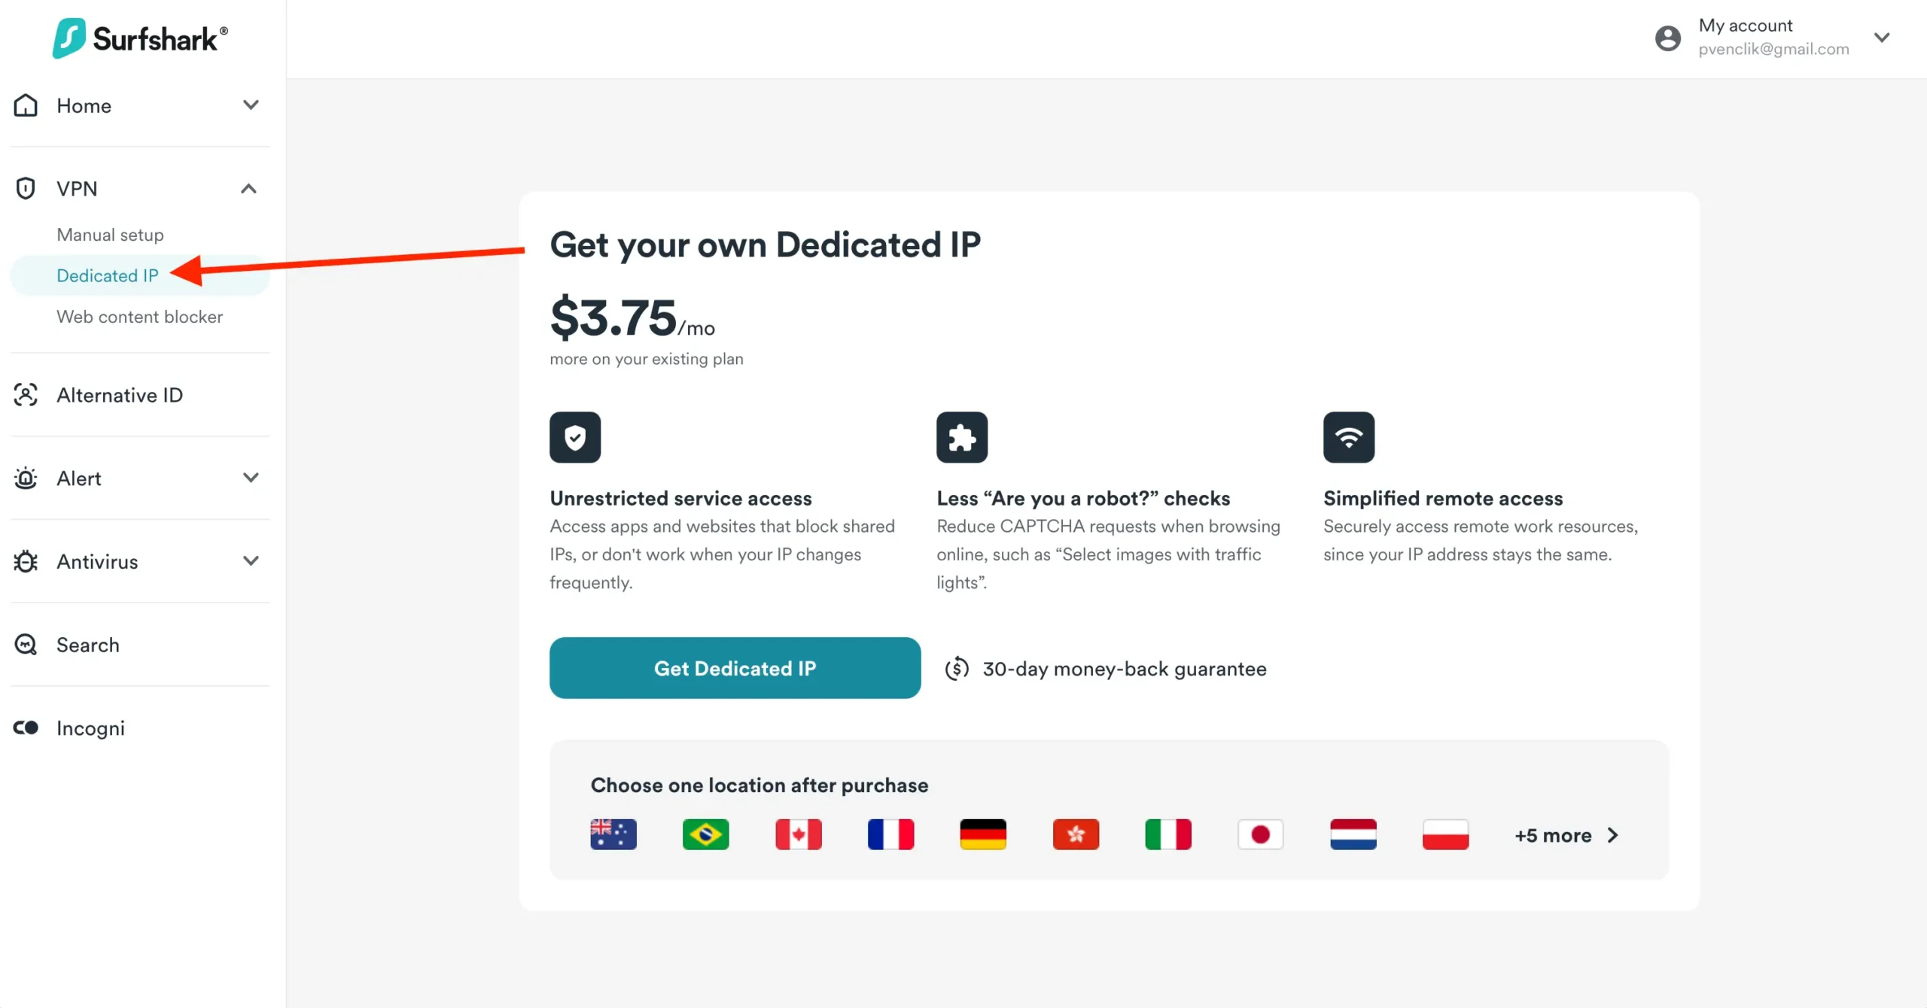
Task: Open Manual setup under VPN
Action: click(110, 235)
